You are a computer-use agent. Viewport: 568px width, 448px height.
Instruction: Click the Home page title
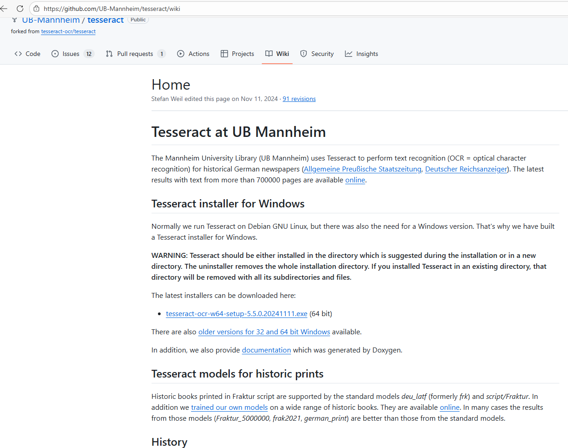[x=171, y=85]
